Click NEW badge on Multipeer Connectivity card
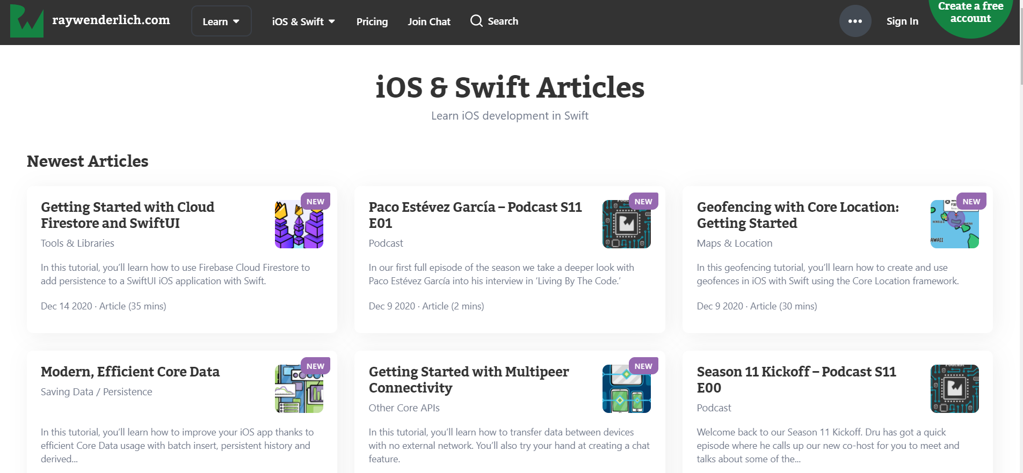 643,366
